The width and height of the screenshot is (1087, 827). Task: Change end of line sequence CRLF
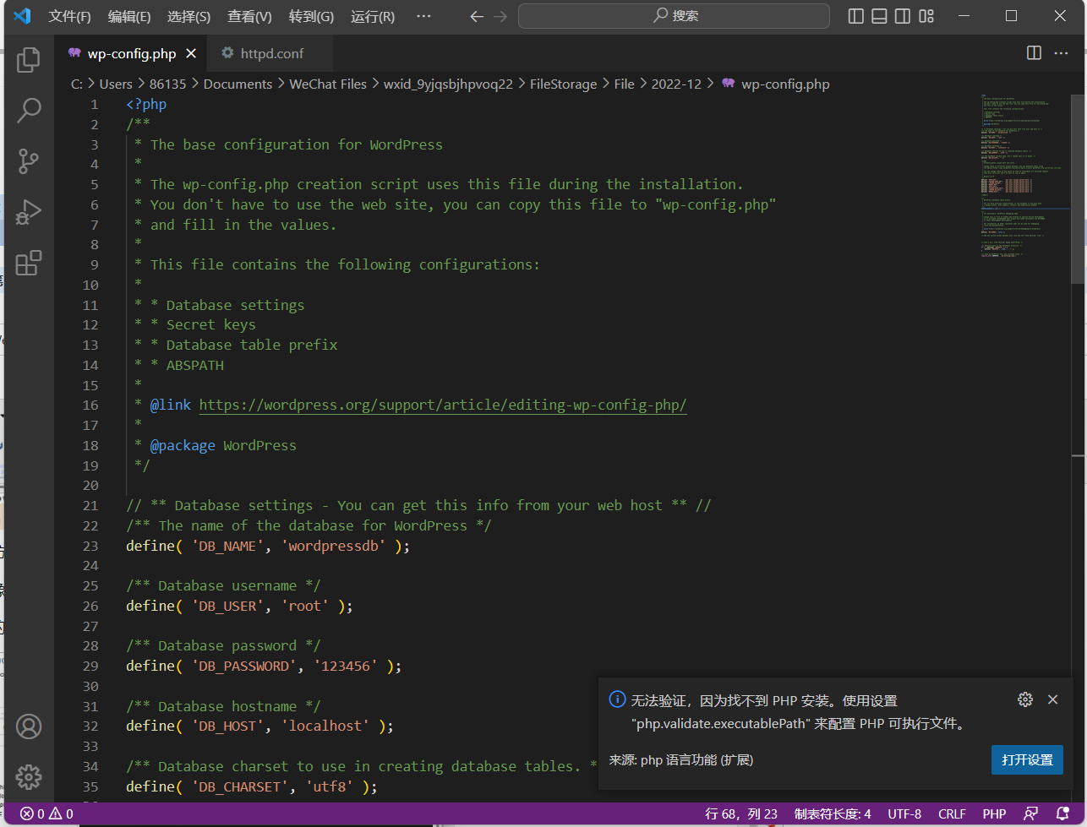tap(952, 814)
